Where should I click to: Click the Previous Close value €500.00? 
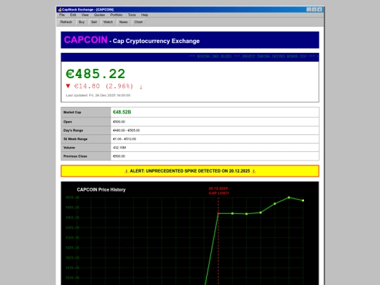[119, 156]
